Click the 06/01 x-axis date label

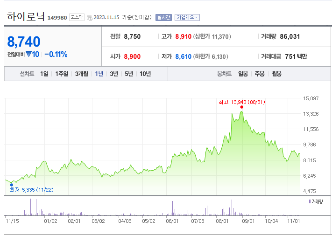tap(172, 221)
